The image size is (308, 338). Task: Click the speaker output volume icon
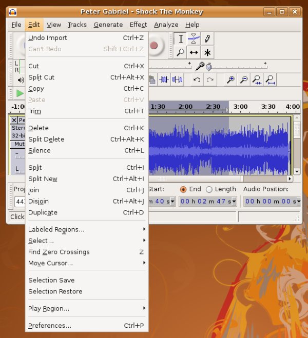(x=21, y=80)
